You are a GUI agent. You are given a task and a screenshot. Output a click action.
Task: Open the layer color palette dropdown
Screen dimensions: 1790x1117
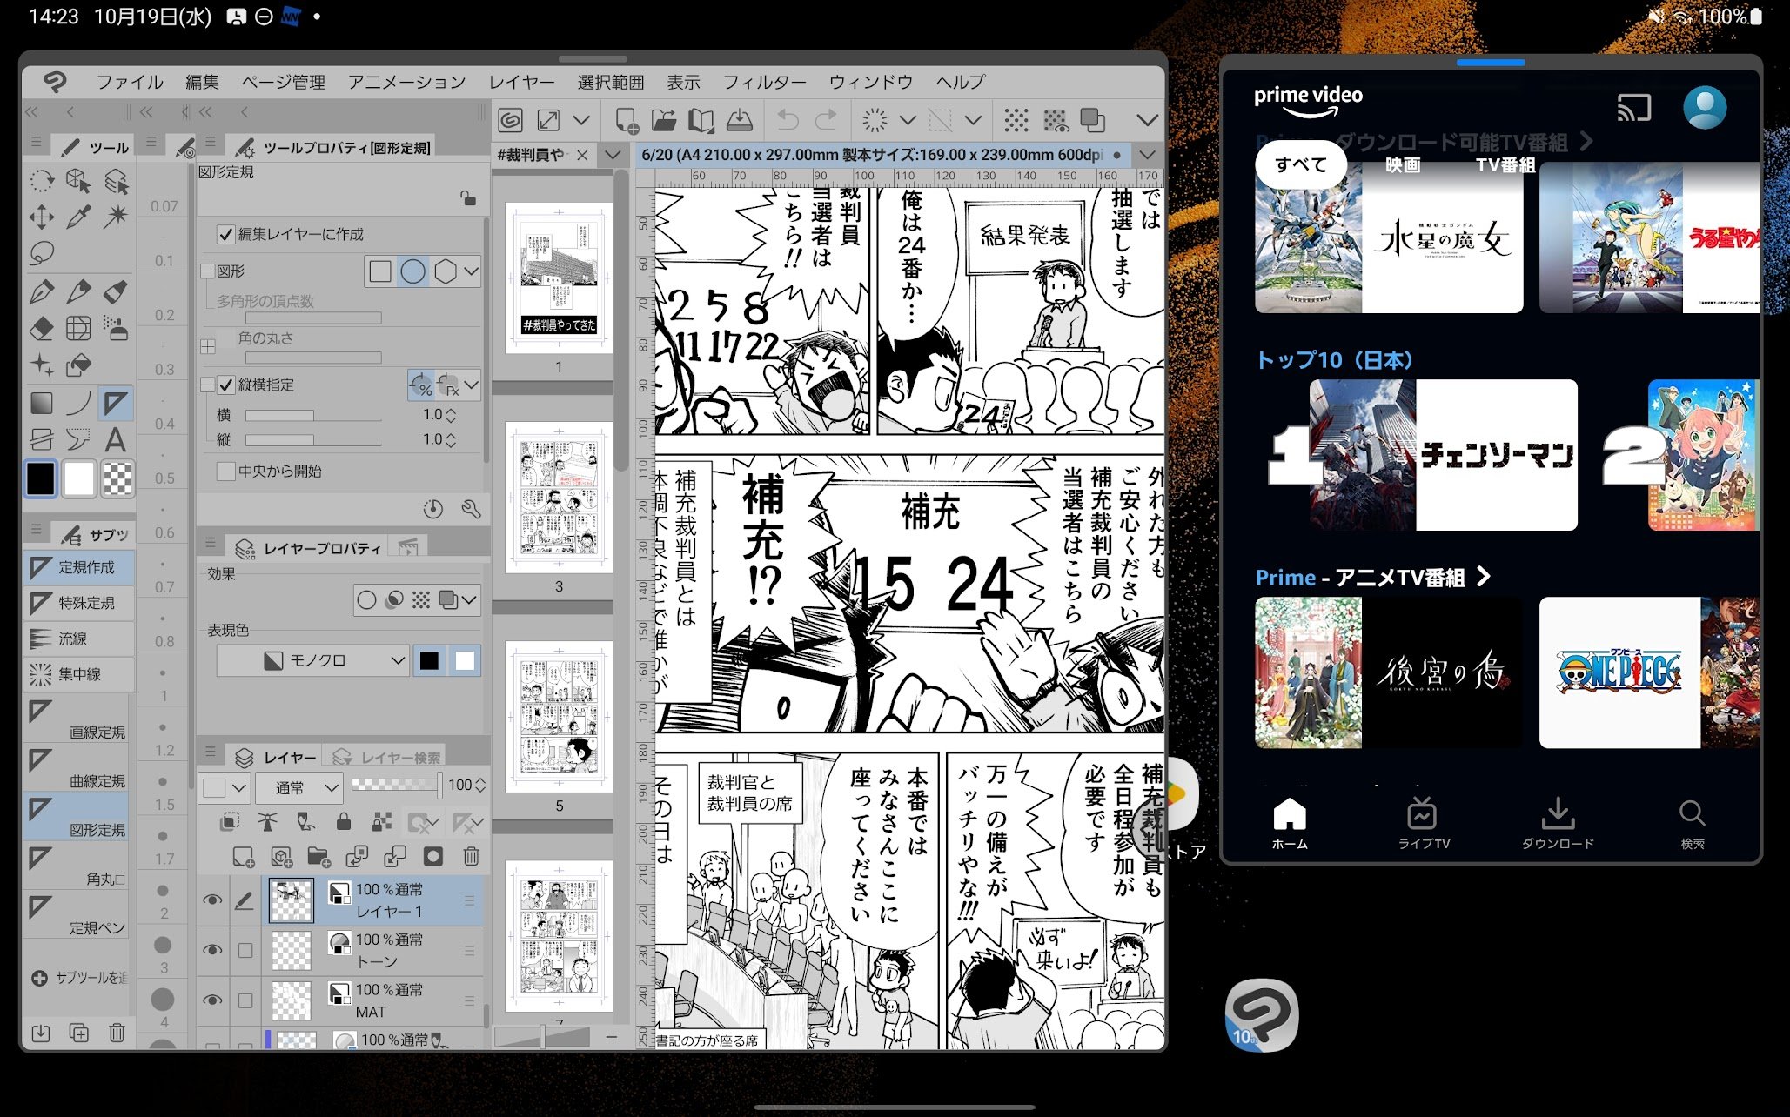pos(225,787)
